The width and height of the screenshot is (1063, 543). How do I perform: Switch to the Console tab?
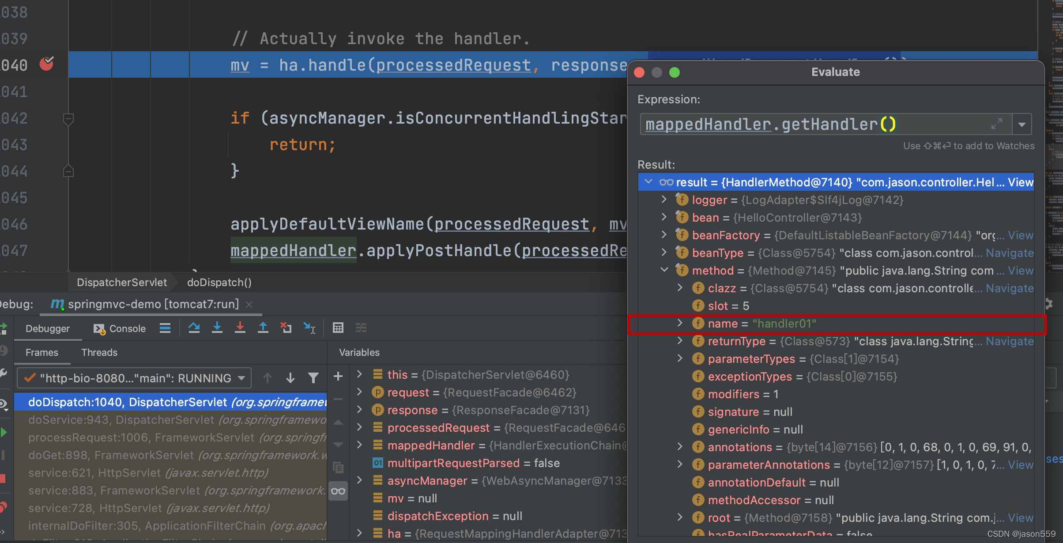coord(120,328)
